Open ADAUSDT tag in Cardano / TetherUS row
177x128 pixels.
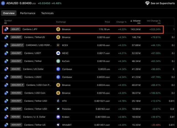(x=16, y=37)
